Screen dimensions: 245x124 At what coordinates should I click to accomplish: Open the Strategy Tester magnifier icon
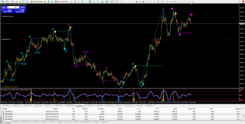click(27, 2)
